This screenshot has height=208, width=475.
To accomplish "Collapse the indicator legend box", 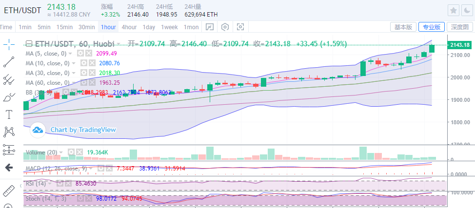I will (29, 44).
